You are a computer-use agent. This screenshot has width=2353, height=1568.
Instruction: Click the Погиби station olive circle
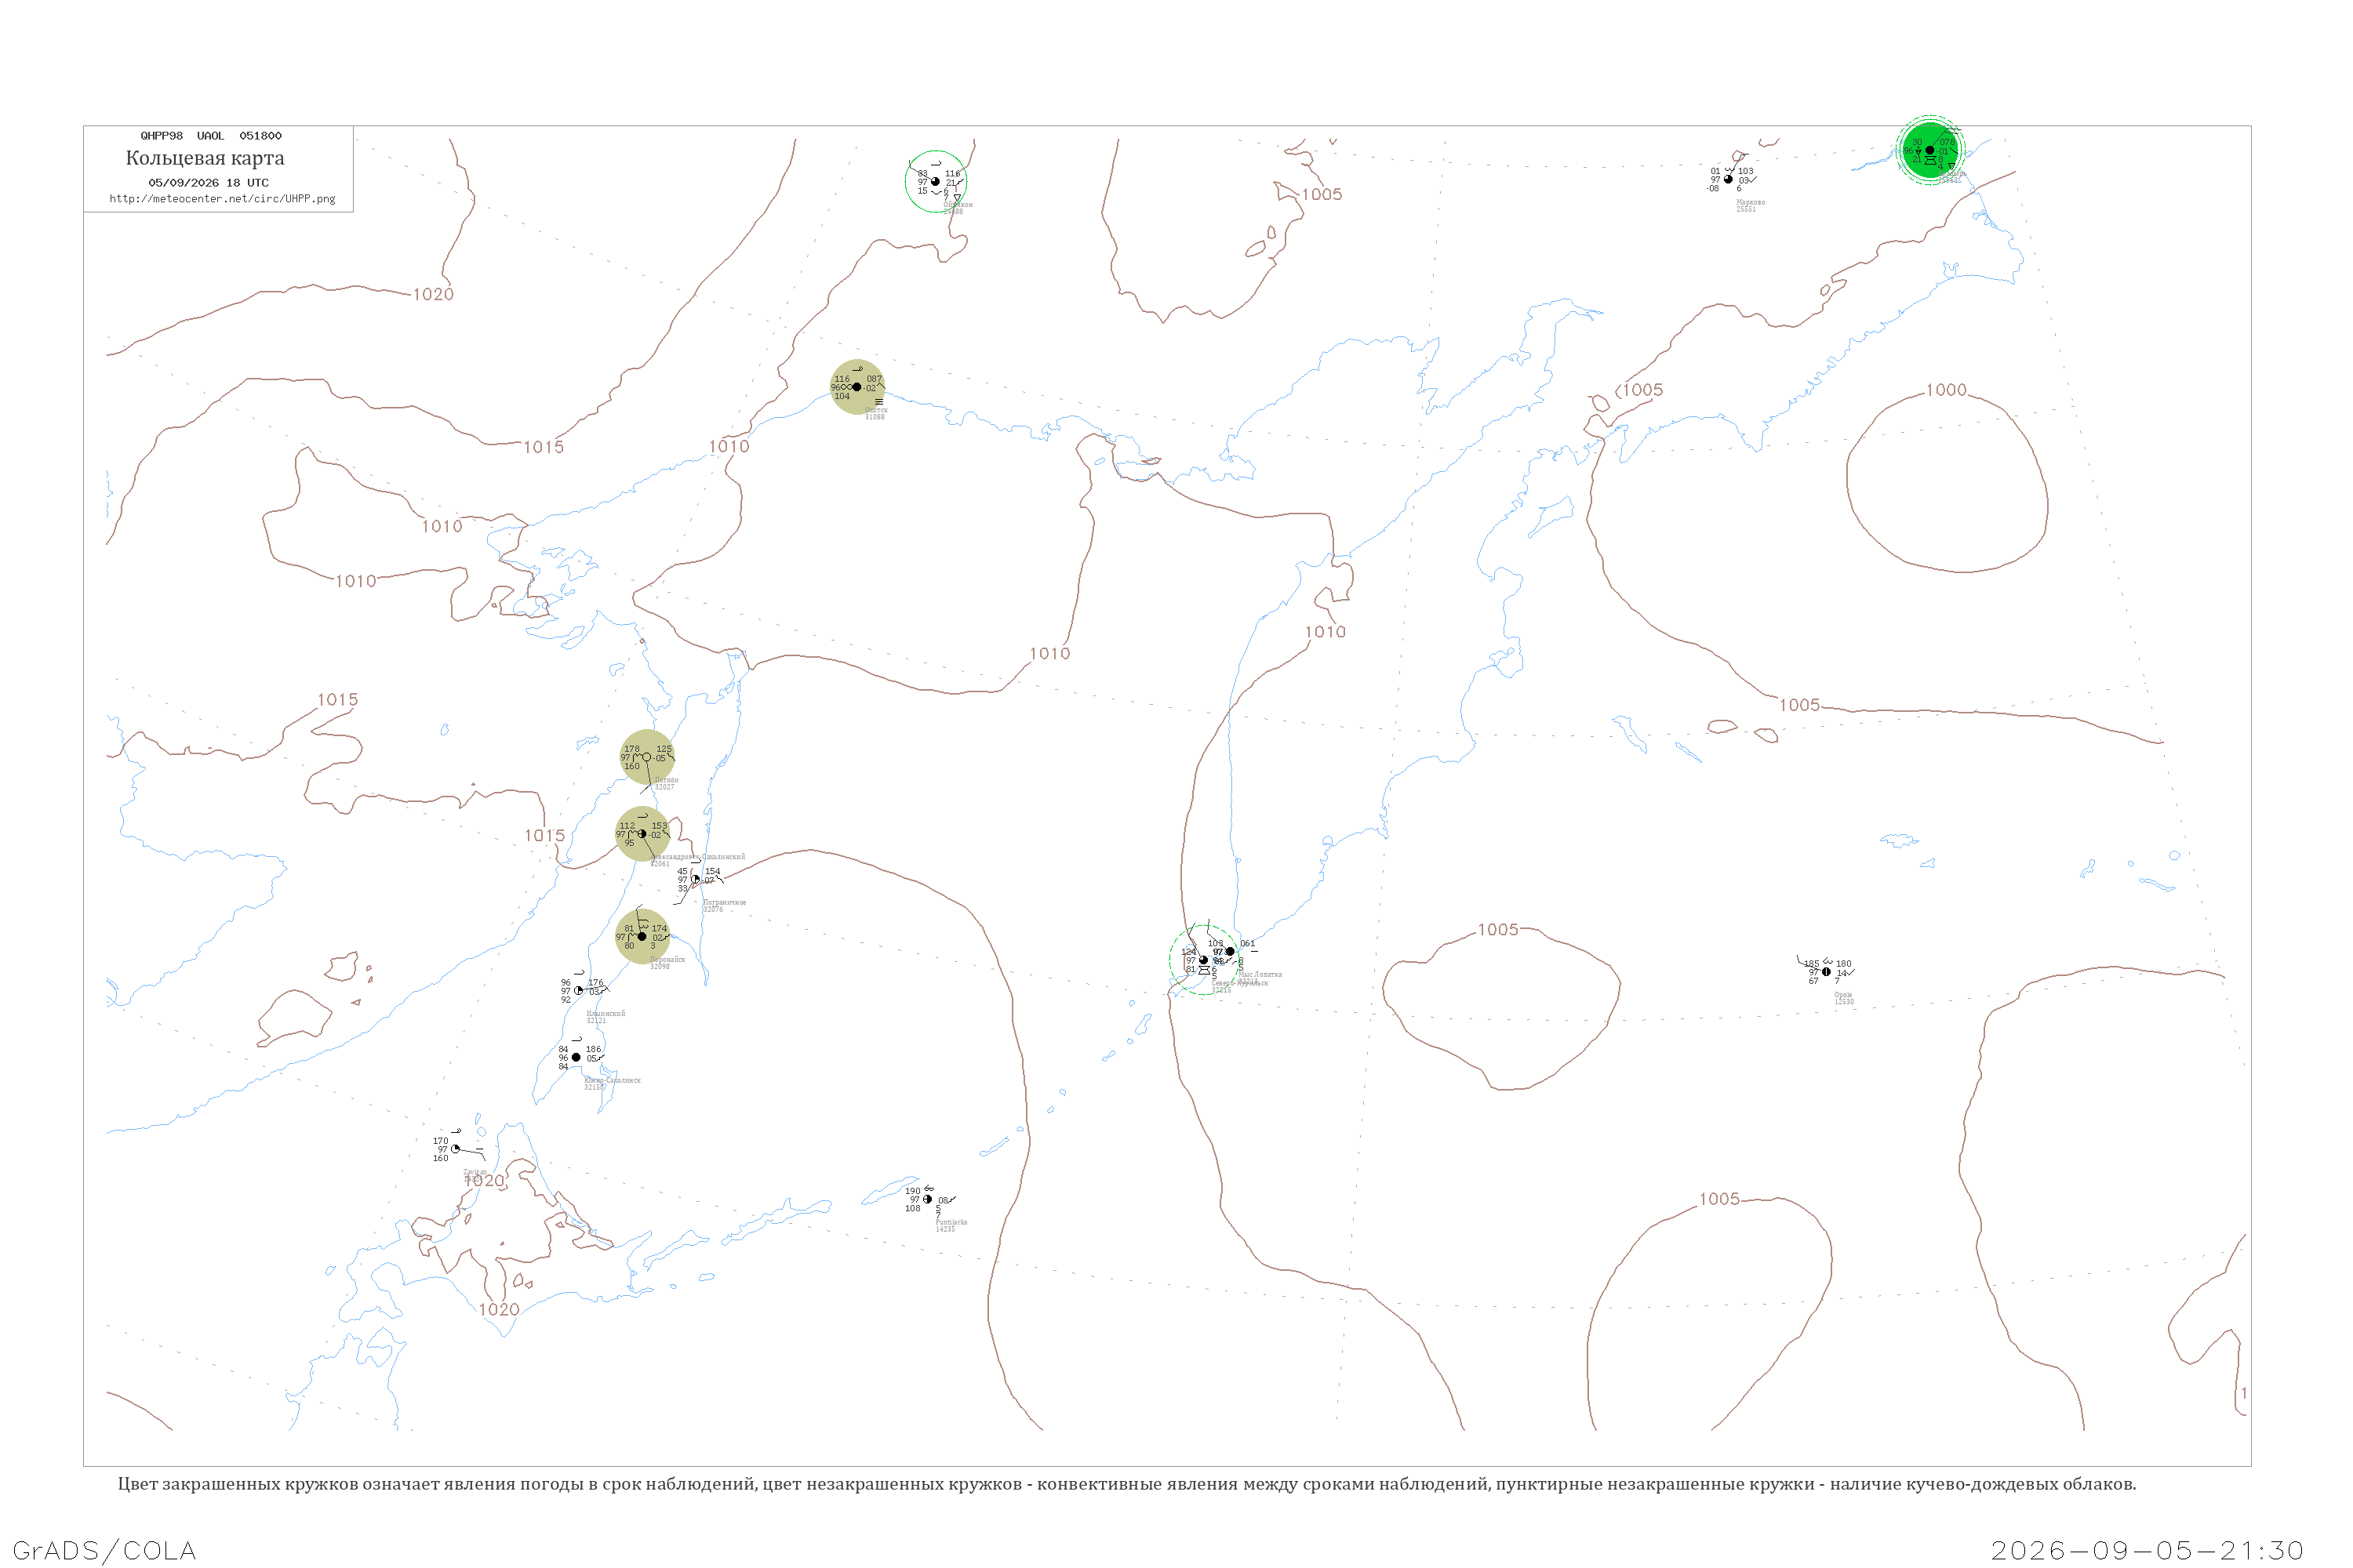[646, 757]
